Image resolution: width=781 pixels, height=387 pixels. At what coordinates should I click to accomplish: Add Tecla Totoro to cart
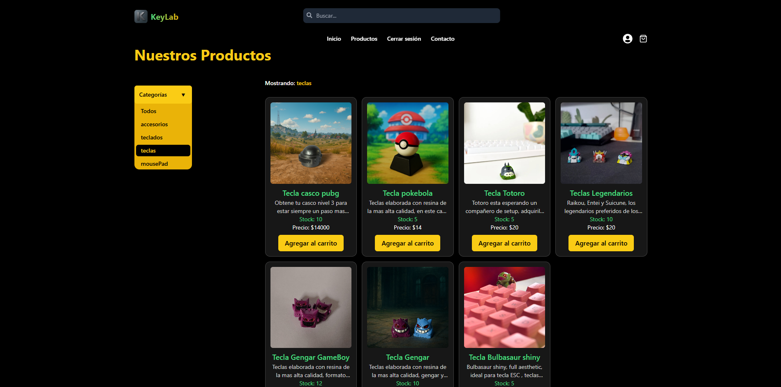coord(504,243)
